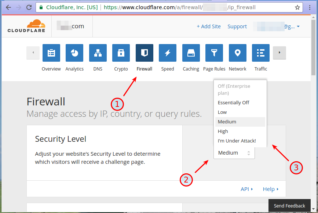Open the Caching drive icon

pos(191,53)
